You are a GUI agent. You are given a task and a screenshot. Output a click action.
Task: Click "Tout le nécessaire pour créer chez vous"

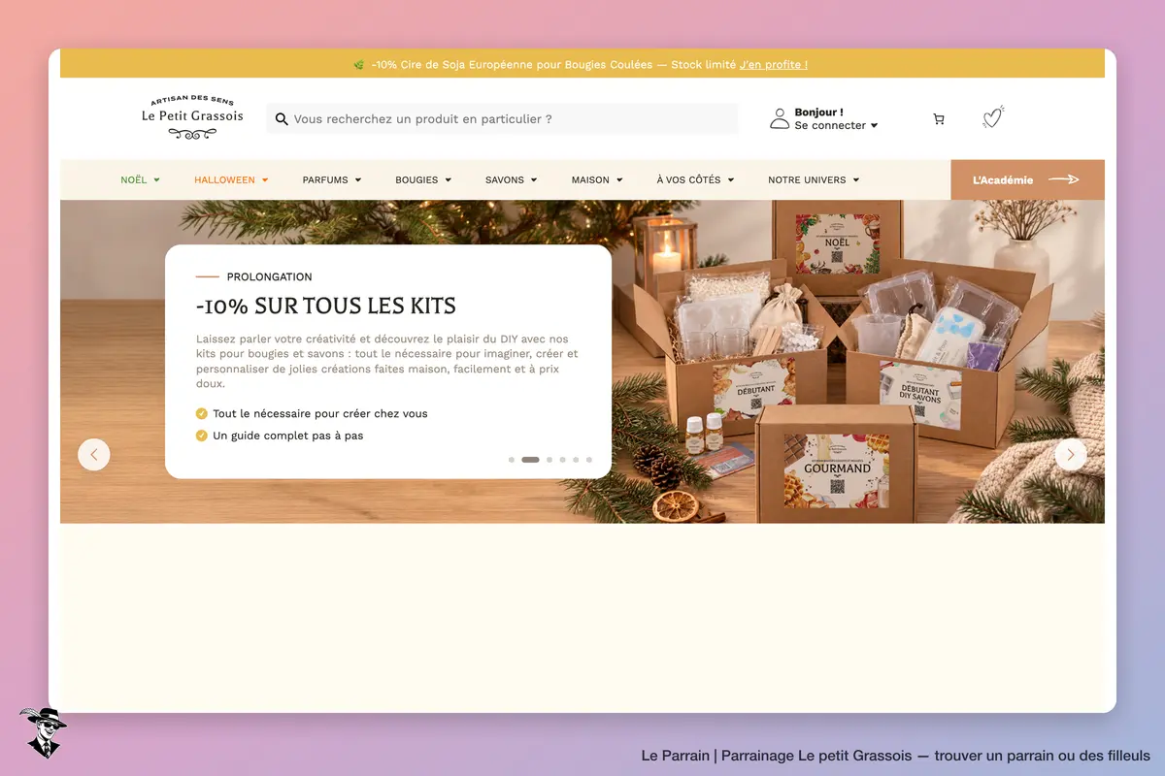[320, 413]
